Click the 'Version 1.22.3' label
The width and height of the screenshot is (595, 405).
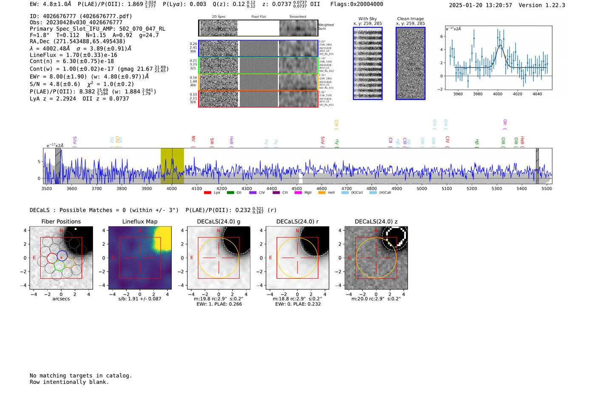click(542, 6)
